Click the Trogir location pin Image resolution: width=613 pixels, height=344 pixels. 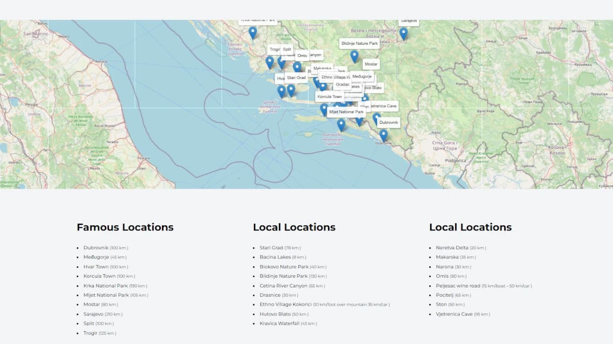click(270, 63)
